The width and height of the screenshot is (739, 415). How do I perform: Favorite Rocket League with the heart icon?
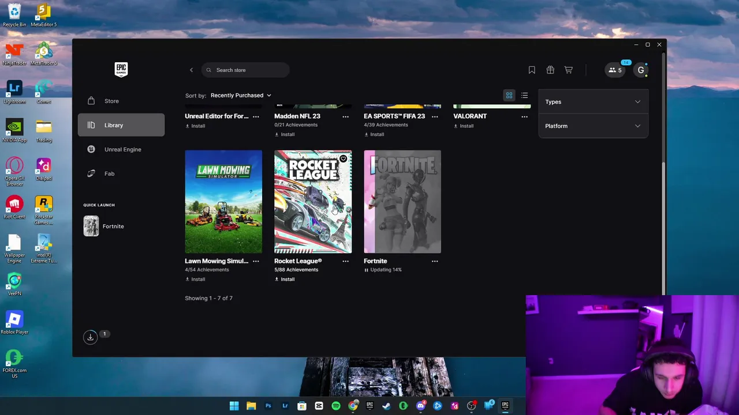tap(343, 159)
